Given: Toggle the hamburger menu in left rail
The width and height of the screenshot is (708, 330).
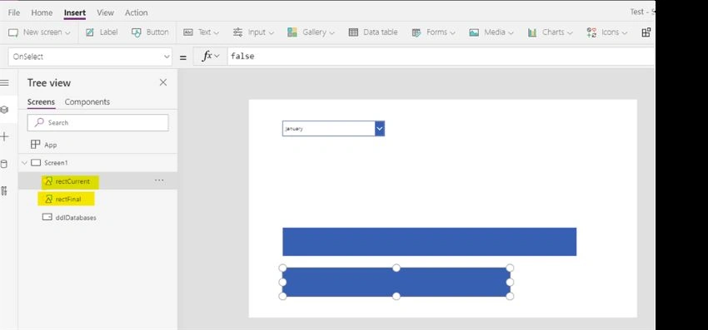Looking at the screenshot, I should 4,83.
